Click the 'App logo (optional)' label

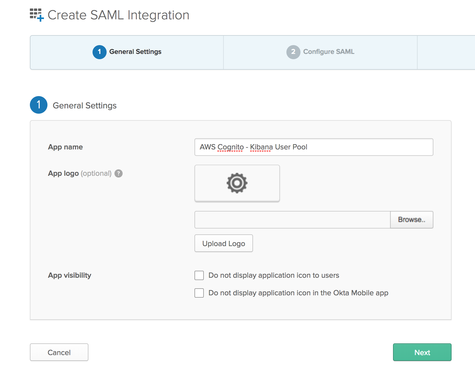click(x=80, y=173)
